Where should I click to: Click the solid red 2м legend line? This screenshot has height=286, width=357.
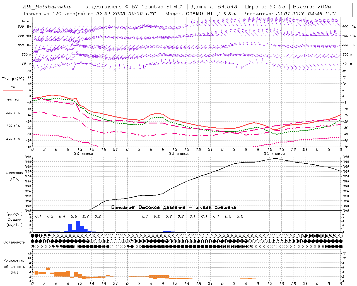click(x=13, y=90)
